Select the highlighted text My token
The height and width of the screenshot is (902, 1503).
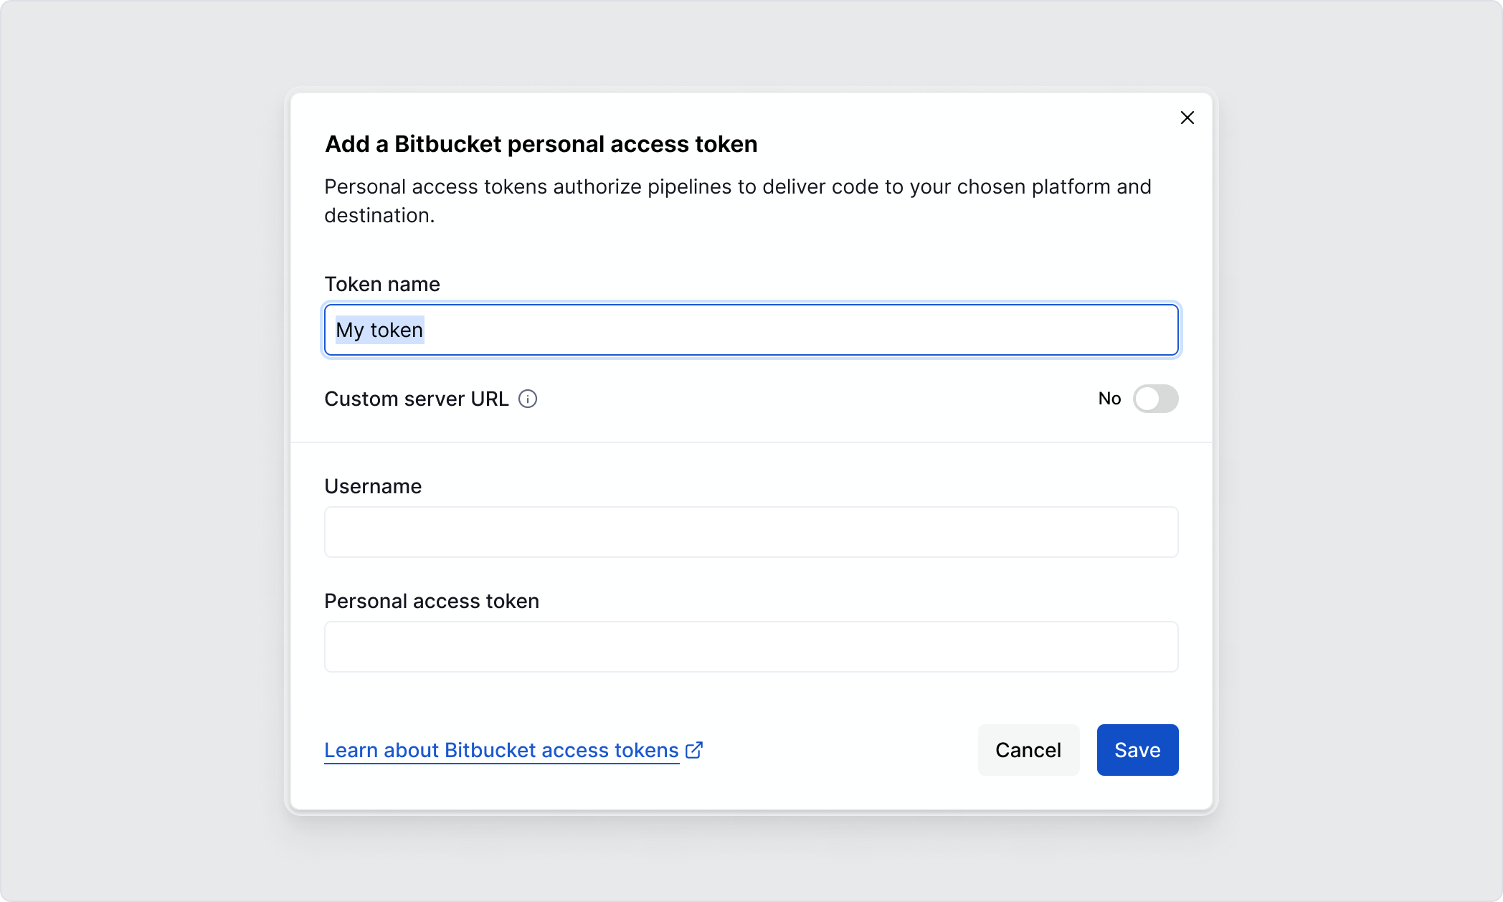tap(379, 330)
